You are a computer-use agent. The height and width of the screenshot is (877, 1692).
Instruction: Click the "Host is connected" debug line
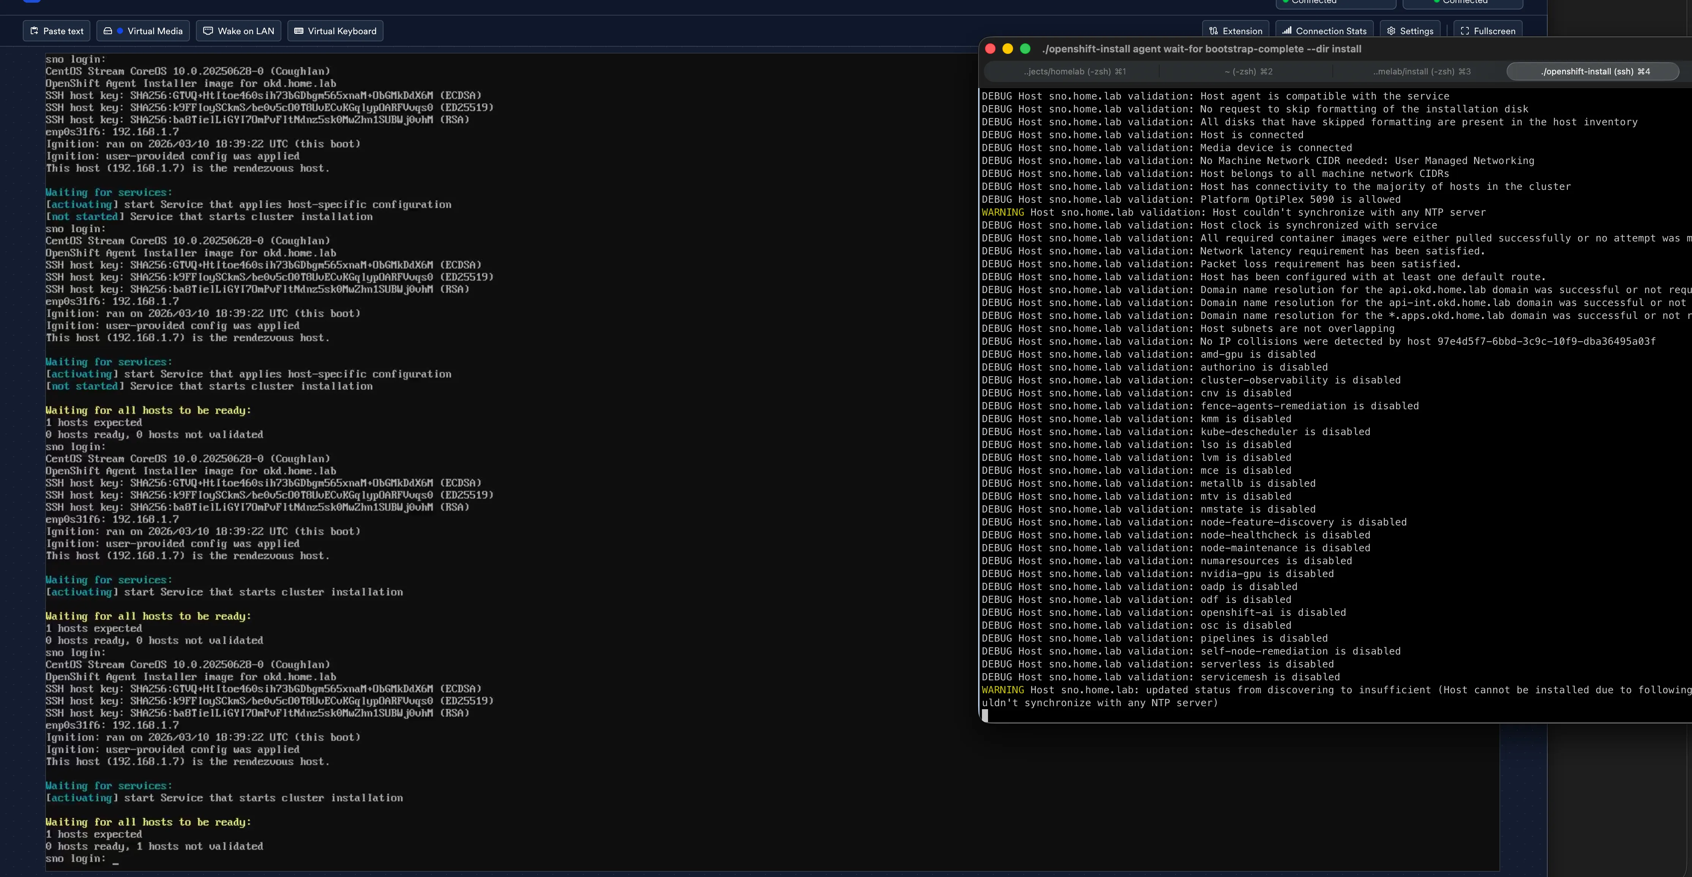tap(1143, 135)
